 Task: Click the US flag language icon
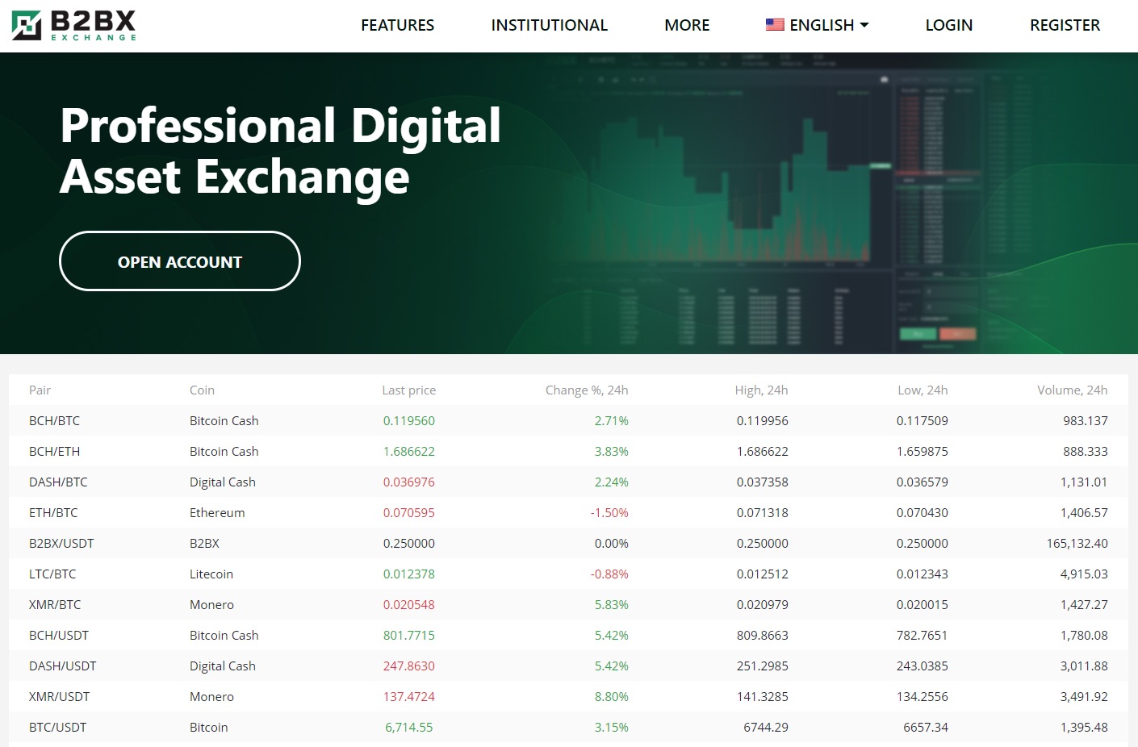(775, 25)
